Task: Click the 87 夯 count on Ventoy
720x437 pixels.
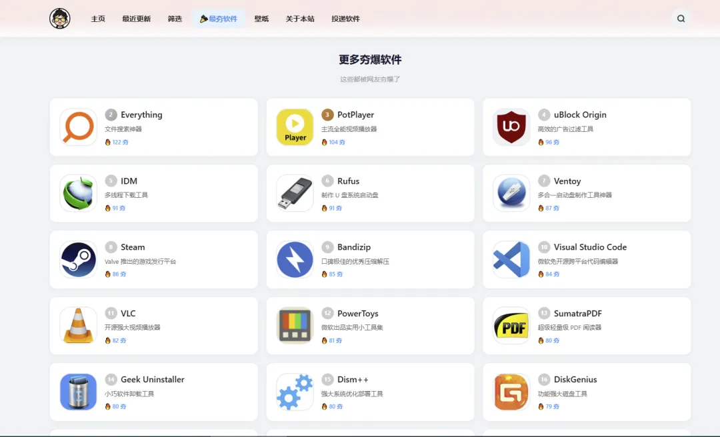Action: coord(553,209)
